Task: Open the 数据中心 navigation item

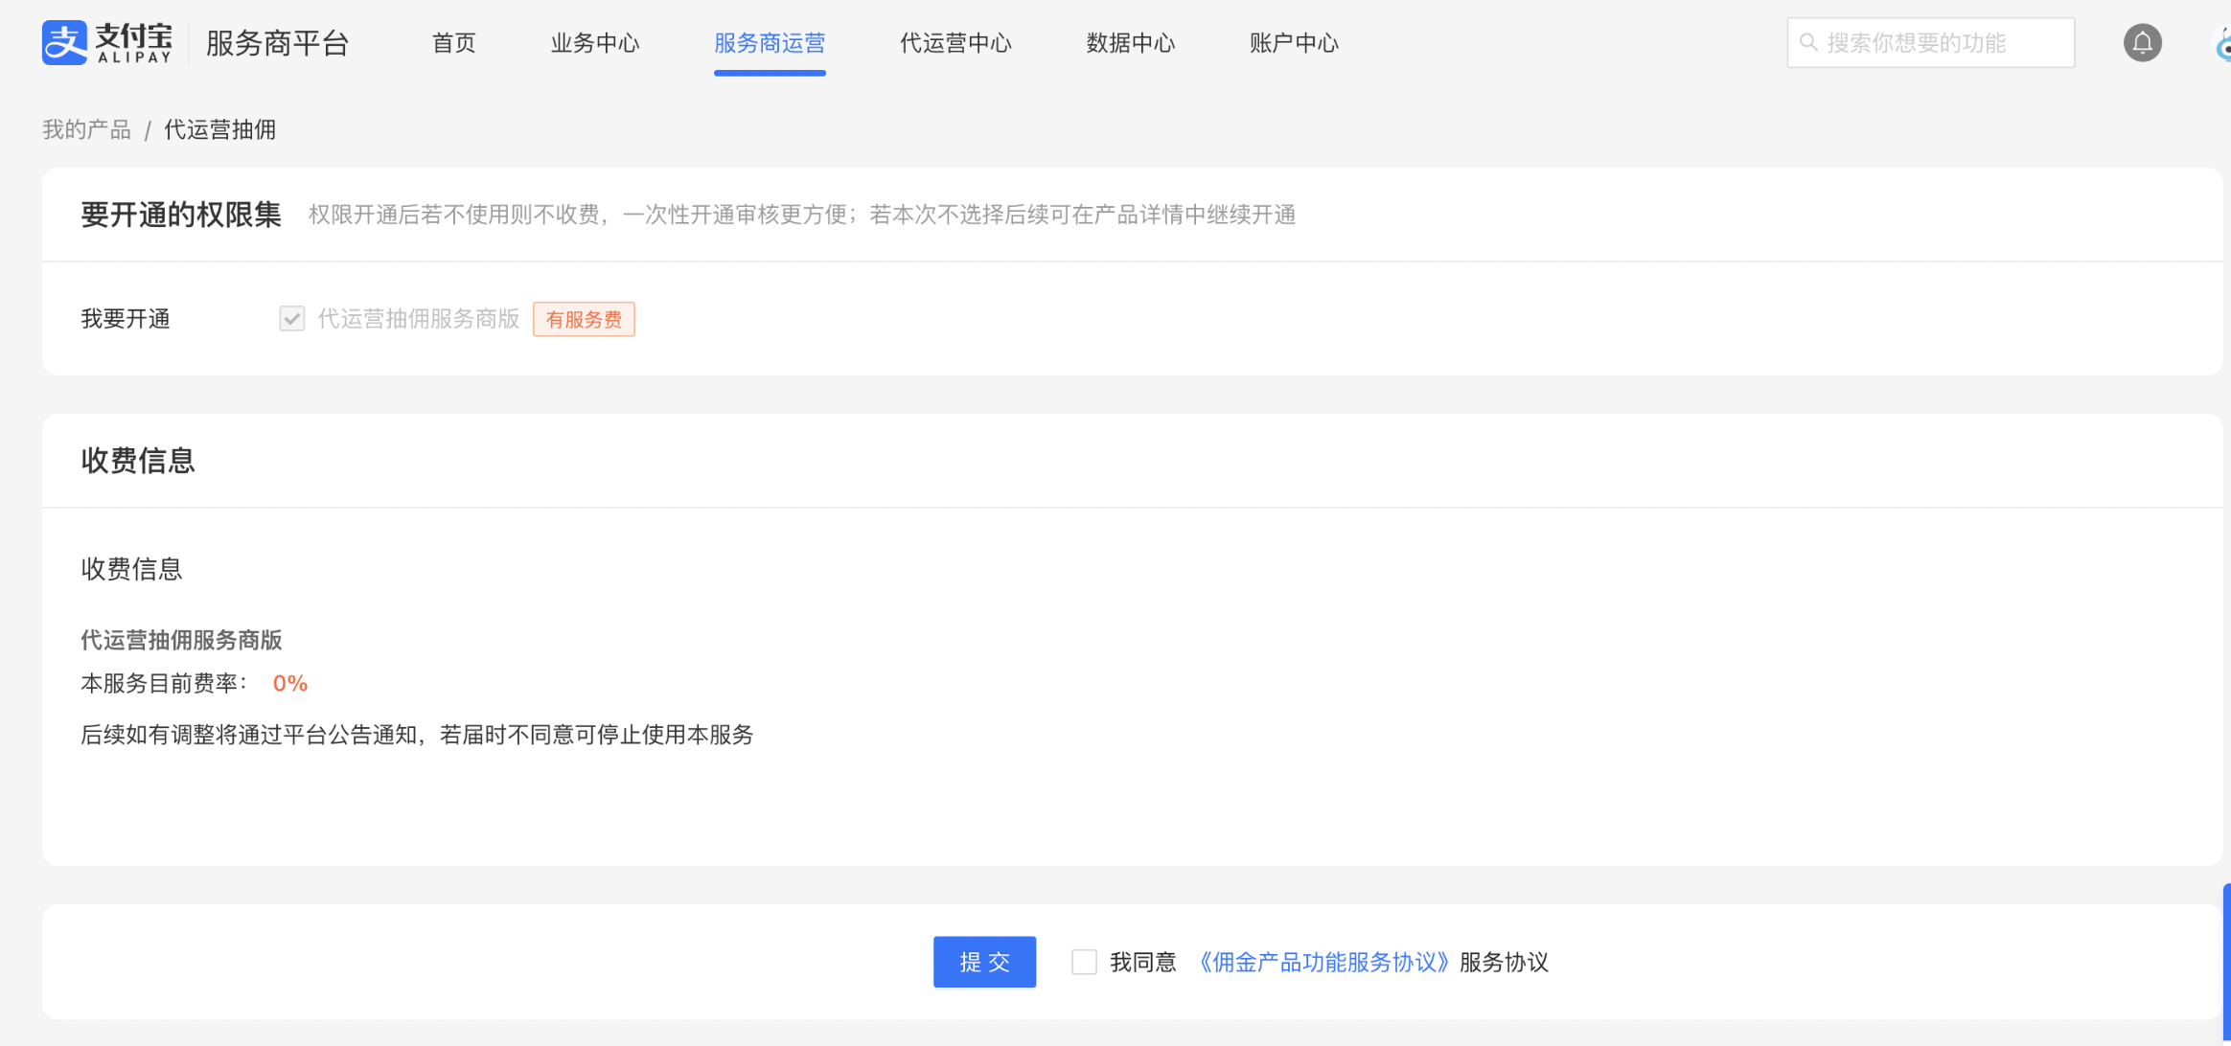Action: click(x=1130, y=43)
